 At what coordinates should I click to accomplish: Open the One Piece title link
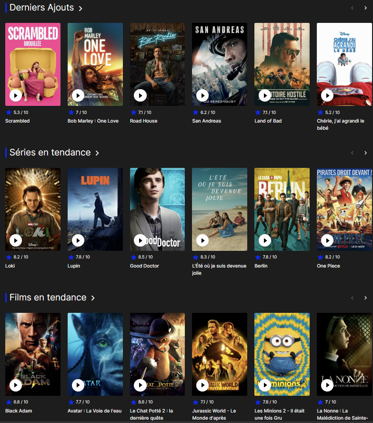328,266
